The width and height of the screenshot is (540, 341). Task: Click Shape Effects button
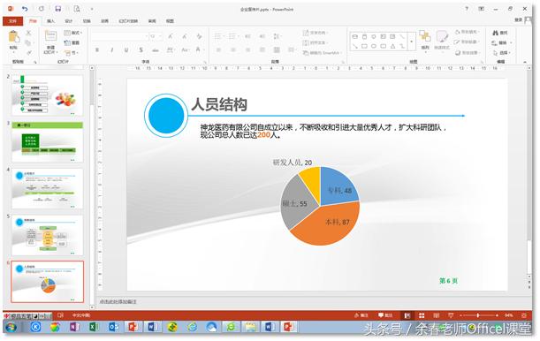468,53
